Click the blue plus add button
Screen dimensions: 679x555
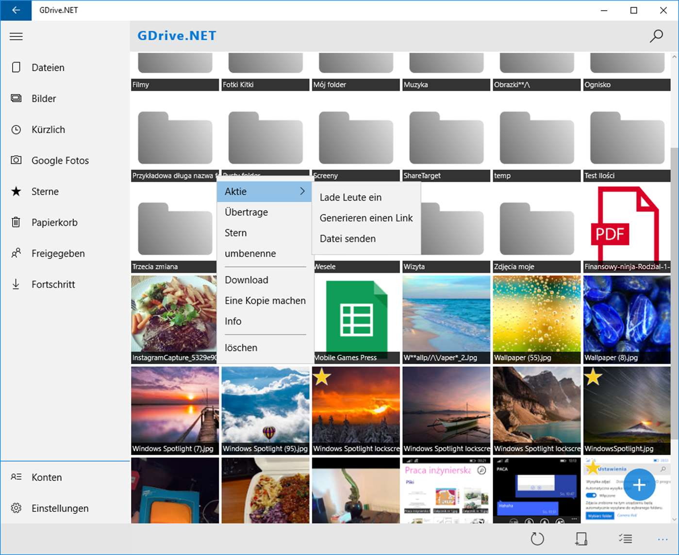click(x=639, y=485)
